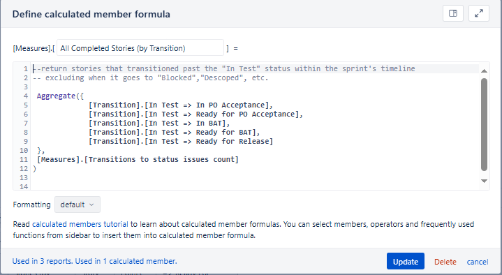Viewport: 502px width, 275px height.
Task: Open the Formatting default dropdown
Action: pos(77,205)
